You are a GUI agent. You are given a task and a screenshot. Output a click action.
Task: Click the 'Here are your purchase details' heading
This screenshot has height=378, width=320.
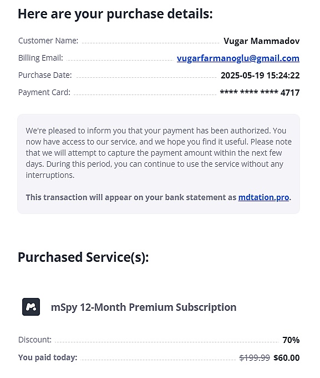[115, 14]
